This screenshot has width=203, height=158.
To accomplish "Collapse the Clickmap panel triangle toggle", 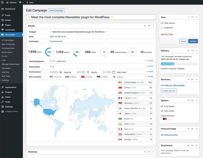I will point(153,152).
